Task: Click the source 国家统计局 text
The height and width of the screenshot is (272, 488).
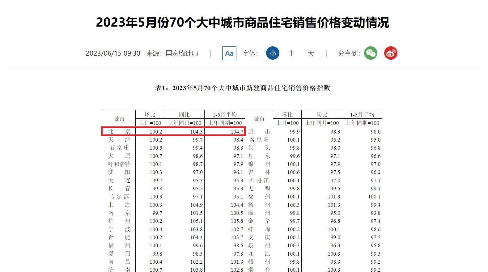Action: tap(182, 53)
